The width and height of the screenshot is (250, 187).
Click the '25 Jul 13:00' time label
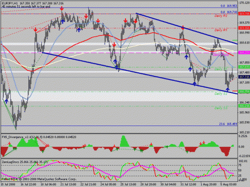[128, 185]
